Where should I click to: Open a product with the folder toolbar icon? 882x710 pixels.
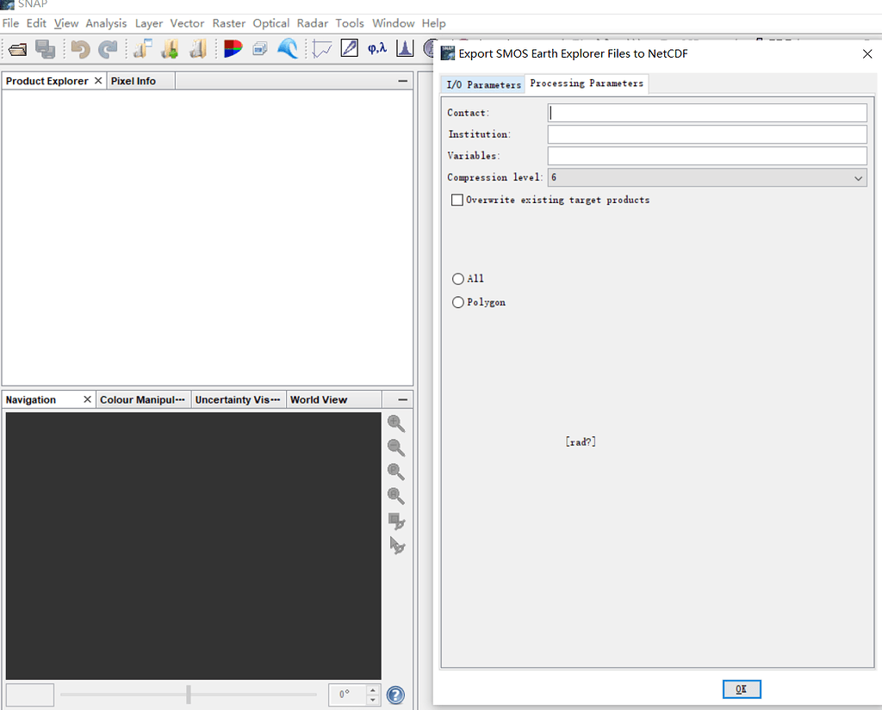16,48
